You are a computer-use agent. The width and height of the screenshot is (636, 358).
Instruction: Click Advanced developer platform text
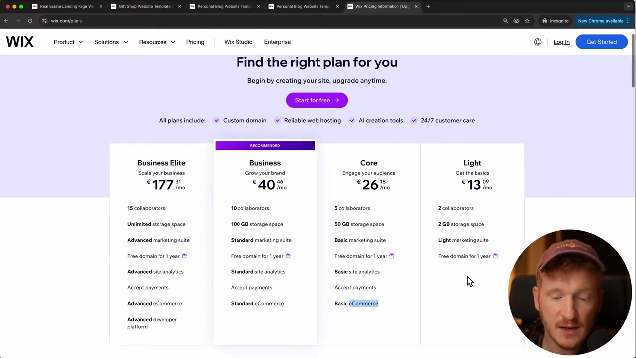(152, 323)
